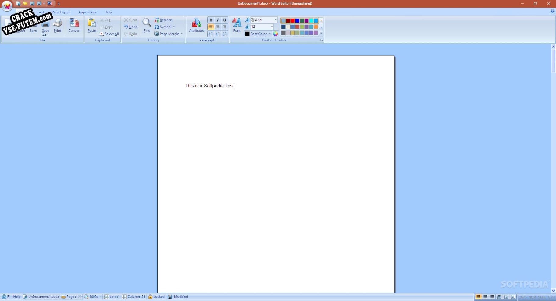The image size is (556, 301).
Task: Click the Select All button
Action: 109,34
